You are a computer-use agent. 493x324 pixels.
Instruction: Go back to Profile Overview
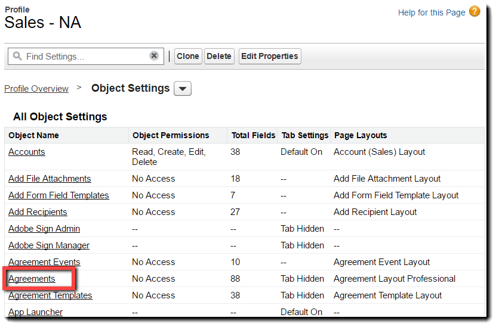point(36,89)
